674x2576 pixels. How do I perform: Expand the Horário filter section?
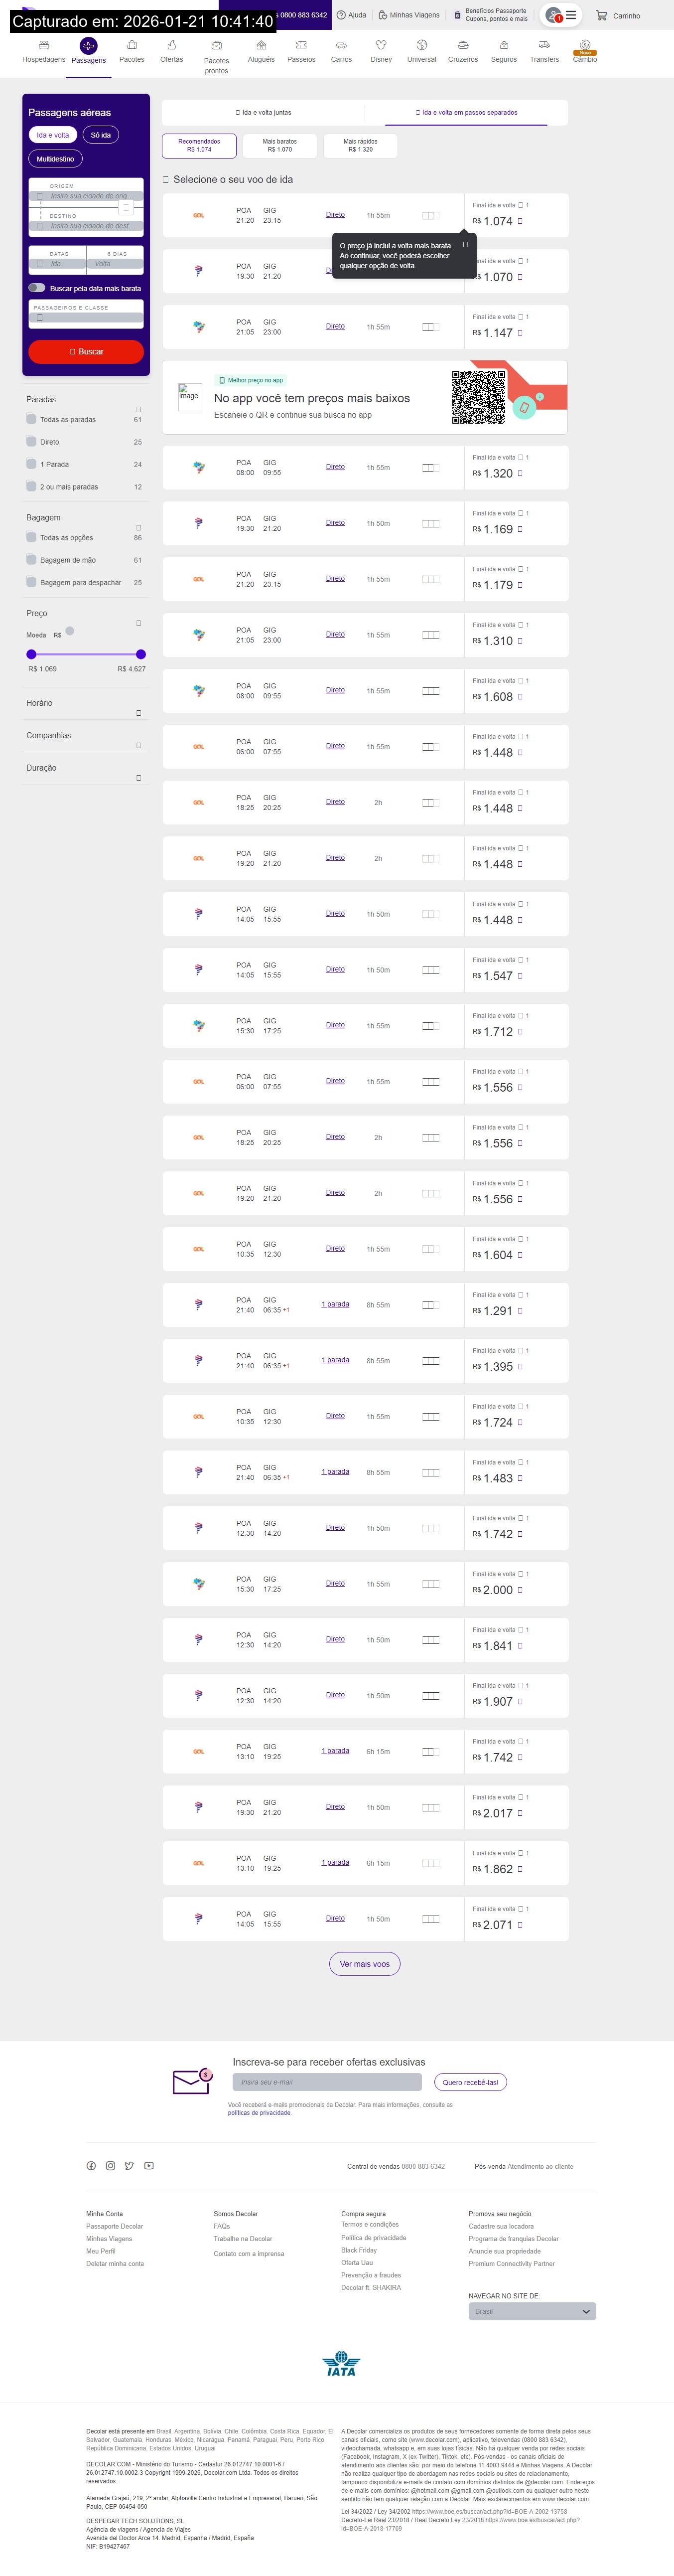[x=138, y=713]
